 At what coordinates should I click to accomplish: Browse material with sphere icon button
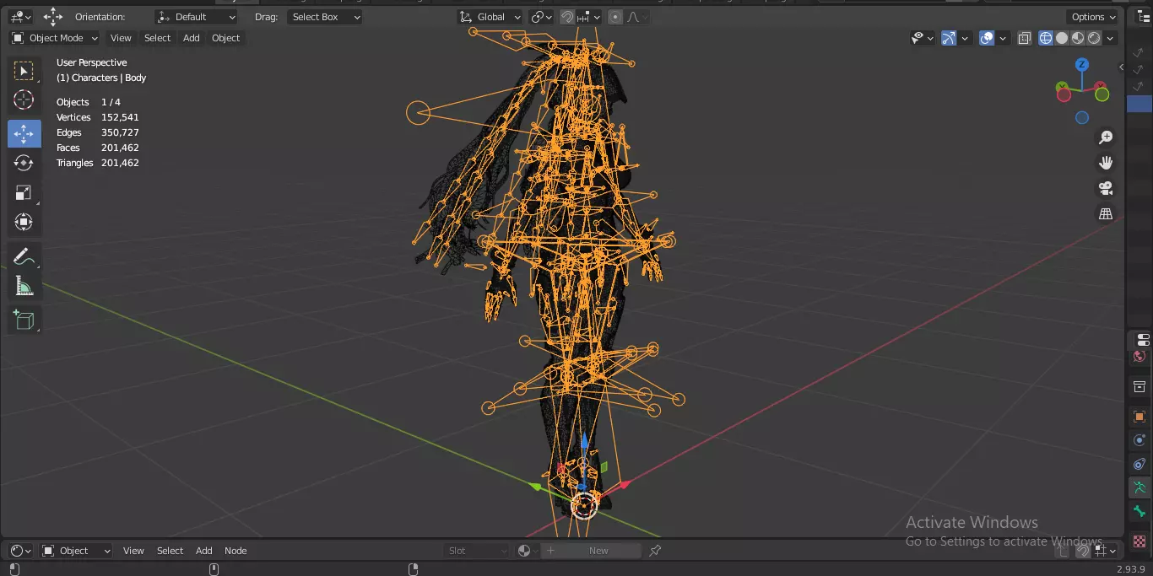pos(527,551)
